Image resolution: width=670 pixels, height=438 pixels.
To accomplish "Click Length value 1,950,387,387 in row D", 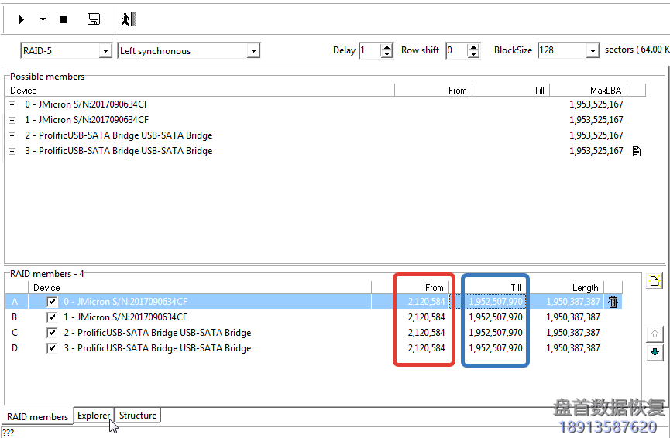I will tap(572, 348).
